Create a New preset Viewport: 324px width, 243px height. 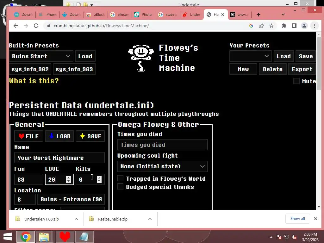[x=243, y=69]
